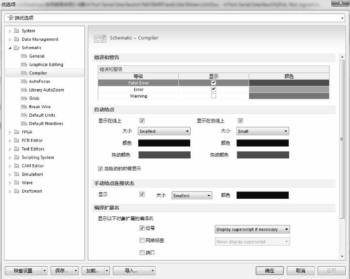Image resolution: width=350 pixels, height=279 pixels.
Task: Click the 缺省设置 button
Action: tap(23, 270)
